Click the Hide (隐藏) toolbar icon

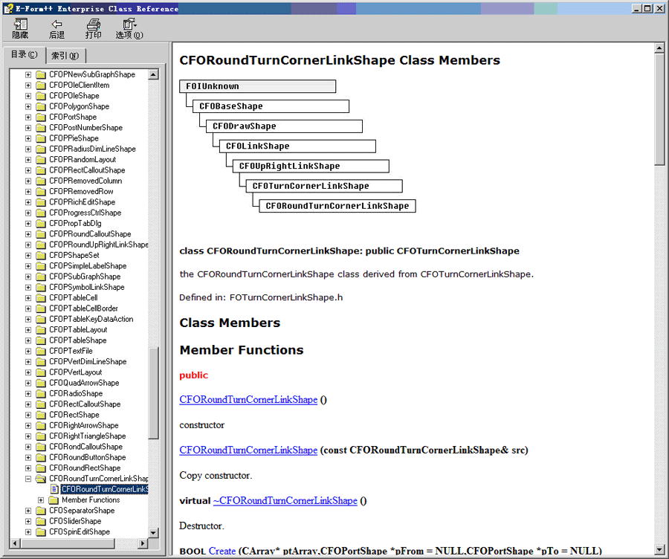click(x=20, y=25)
